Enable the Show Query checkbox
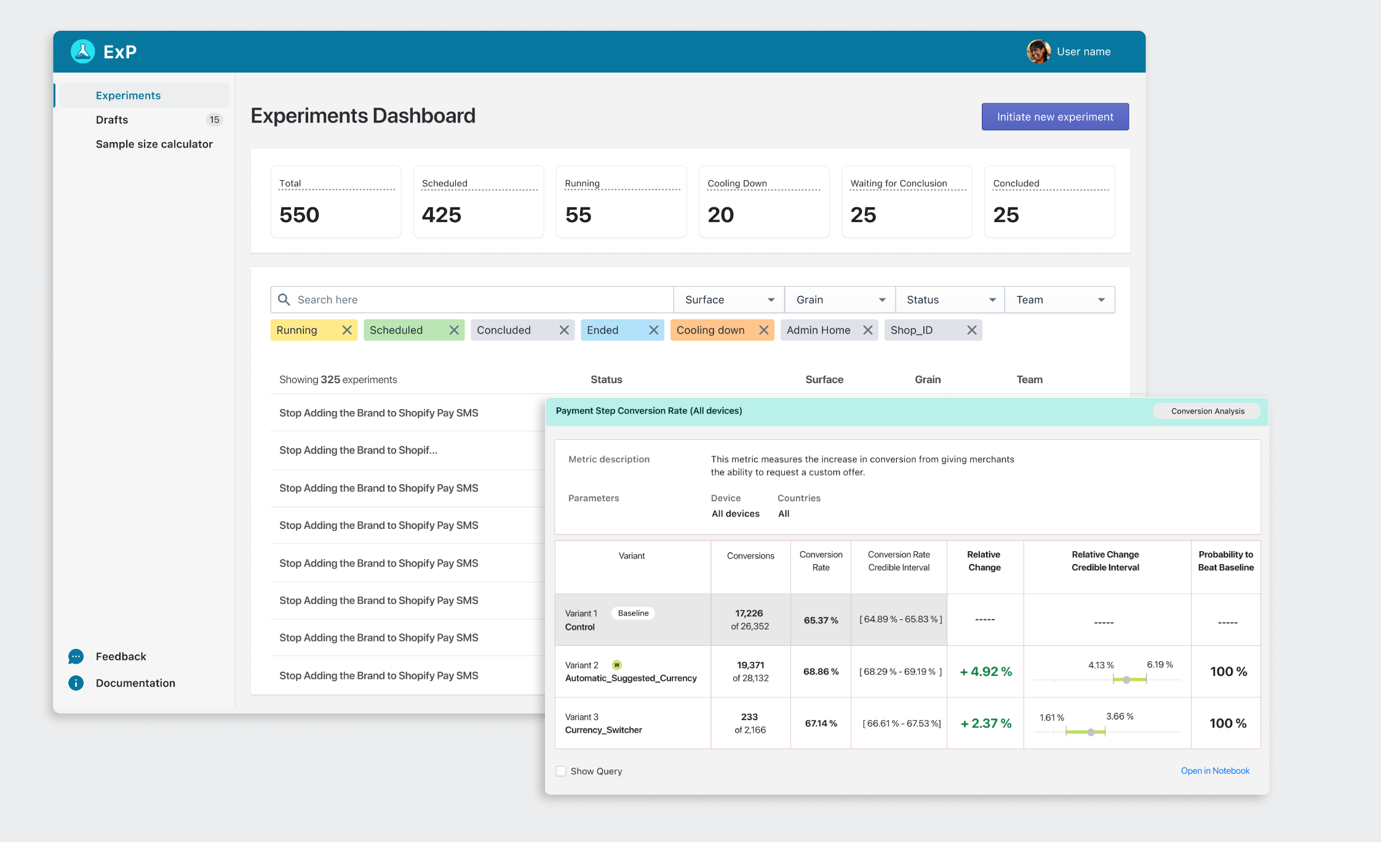 click(x=561, y=771)
